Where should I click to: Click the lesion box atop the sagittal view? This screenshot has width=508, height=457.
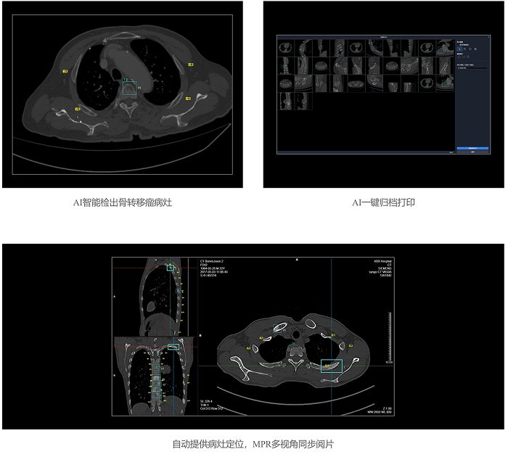[171, 268]
